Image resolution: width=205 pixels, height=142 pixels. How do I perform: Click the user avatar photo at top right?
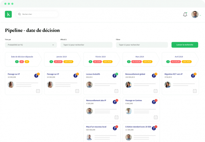click(x=195, y=14)
